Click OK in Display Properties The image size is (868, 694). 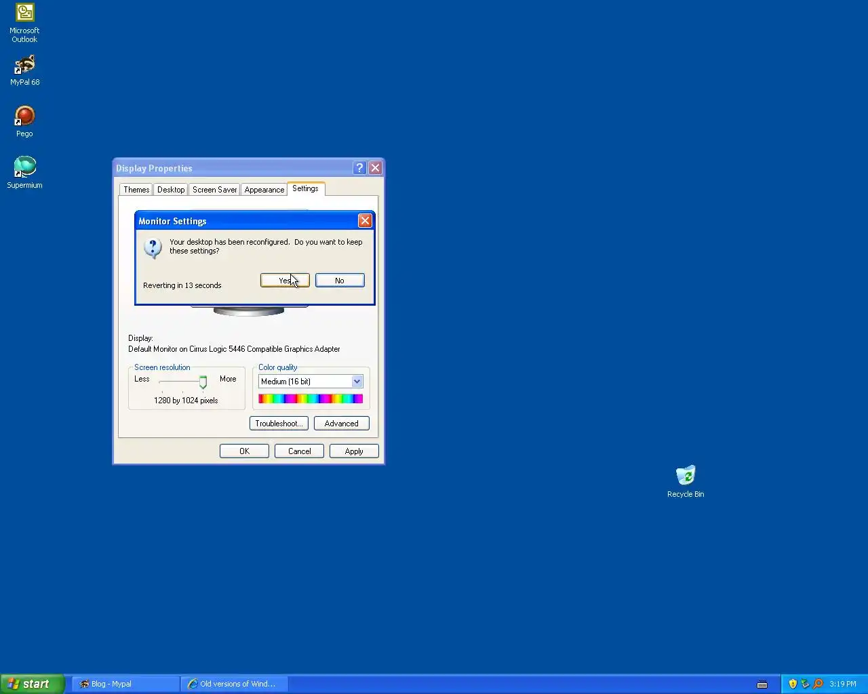pyautogui.click(x=244, y=451)
